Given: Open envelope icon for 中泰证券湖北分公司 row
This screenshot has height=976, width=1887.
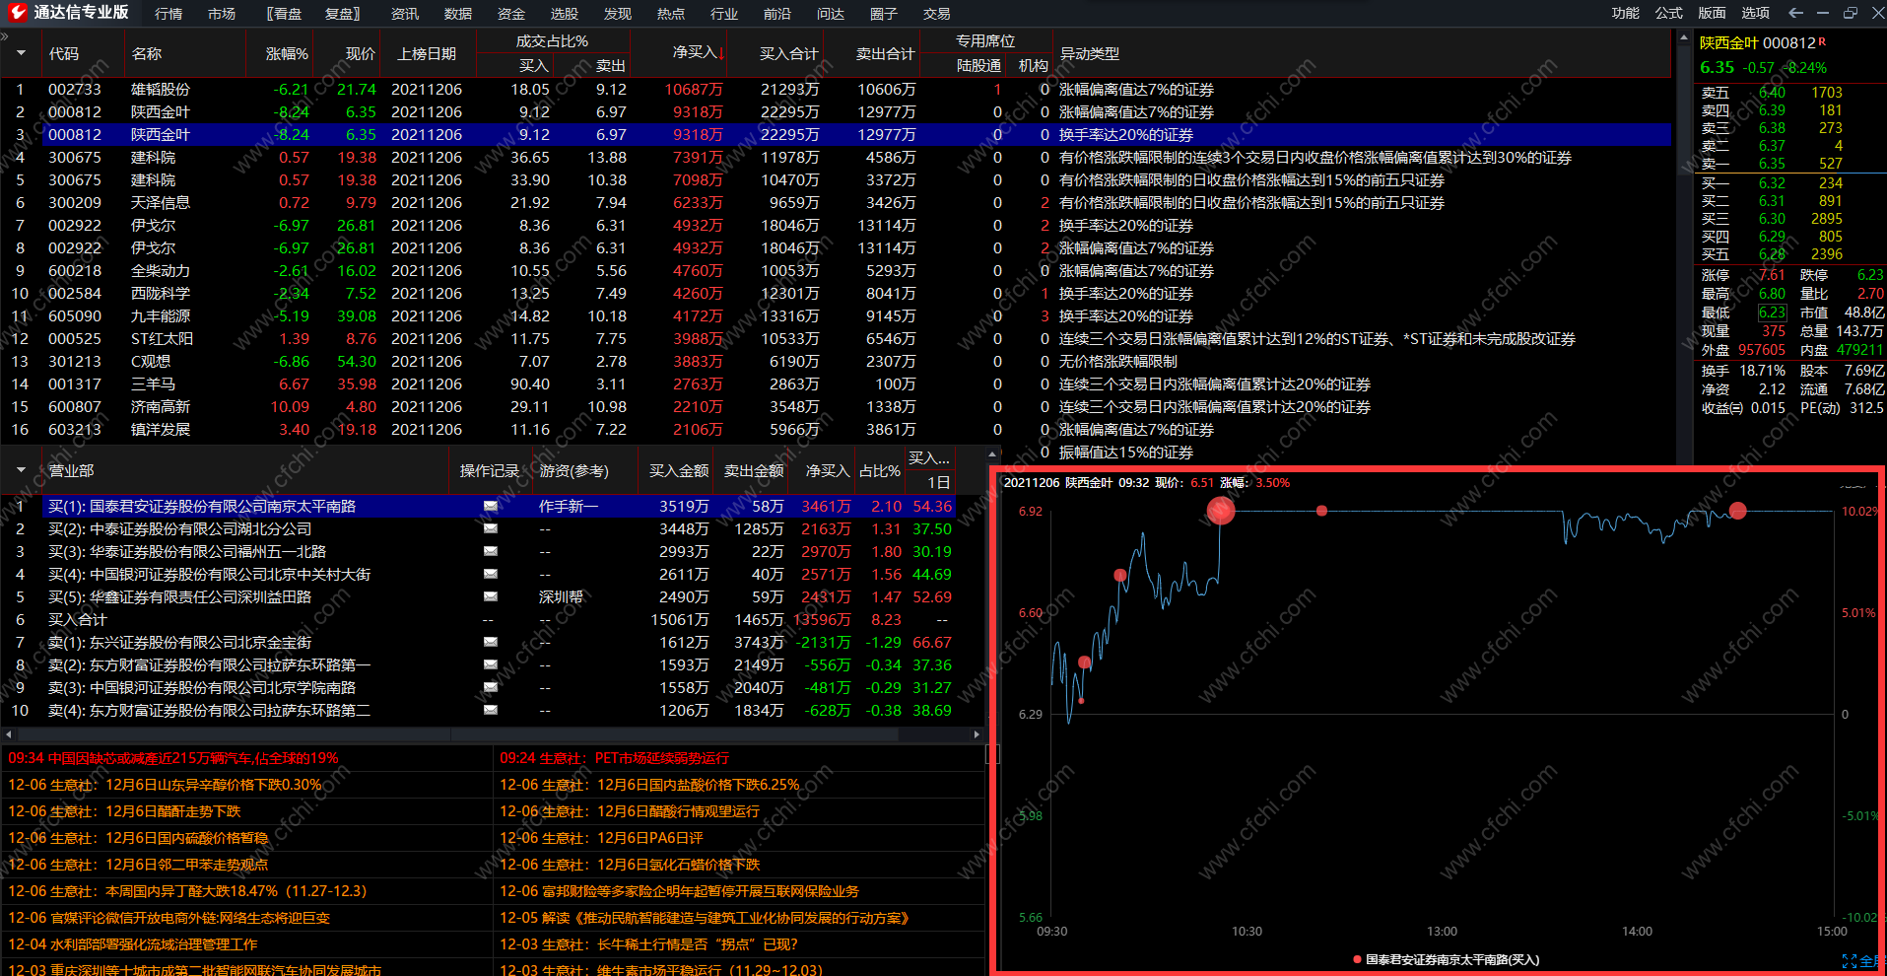Looking at the screenshot, I should 490,528.
